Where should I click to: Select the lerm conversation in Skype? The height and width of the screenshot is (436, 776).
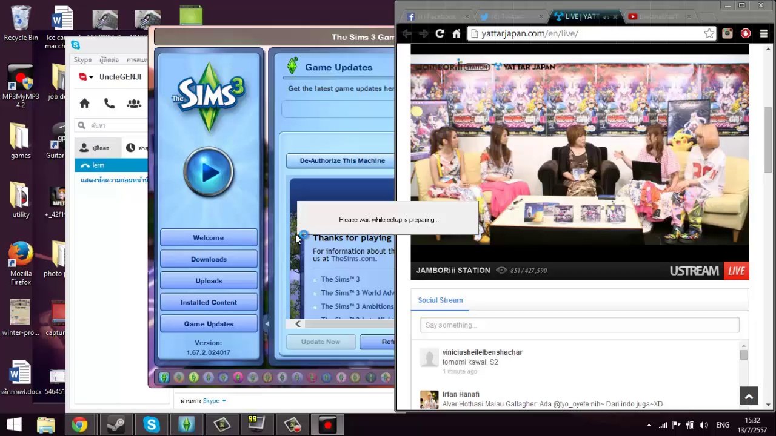click(x=112, y=165)
